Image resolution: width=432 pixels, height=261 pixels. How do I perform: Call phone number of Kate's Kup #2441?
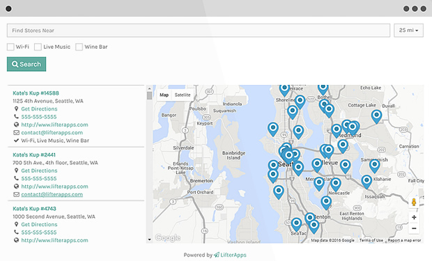(39, 178)
